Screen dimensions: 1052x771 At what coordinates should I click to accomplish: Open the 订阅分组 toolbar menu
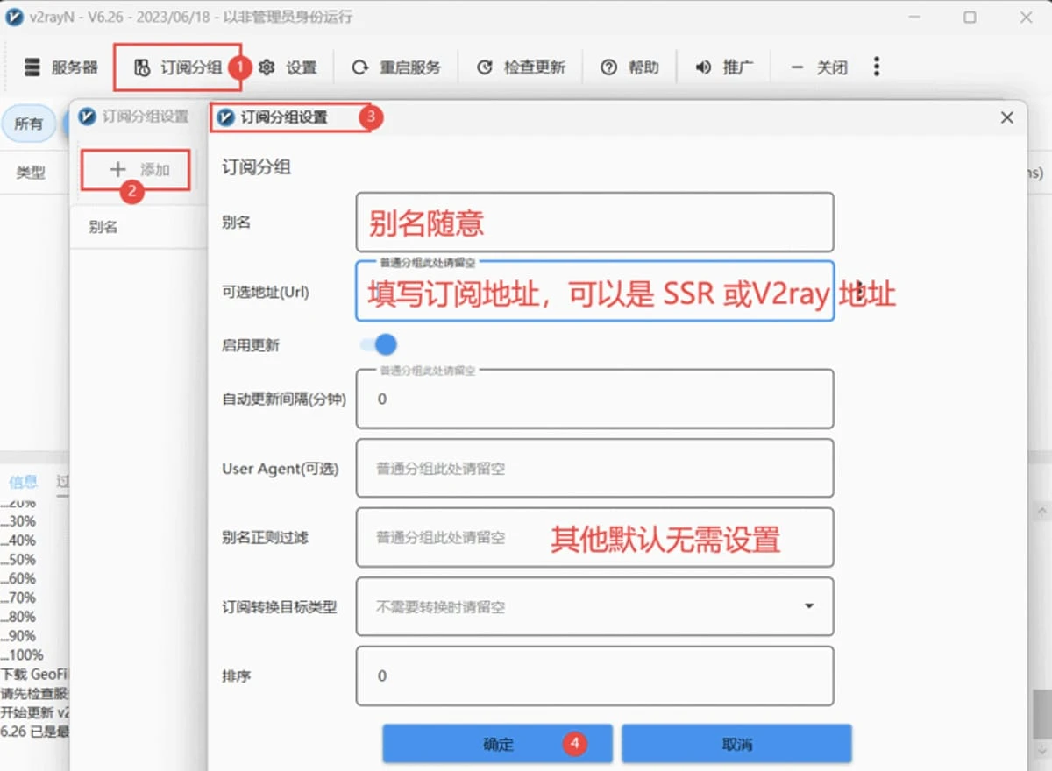[x=178, y=67]
